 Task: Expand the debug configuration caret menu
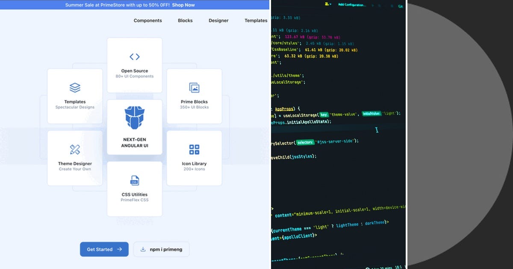click(330, 4)
